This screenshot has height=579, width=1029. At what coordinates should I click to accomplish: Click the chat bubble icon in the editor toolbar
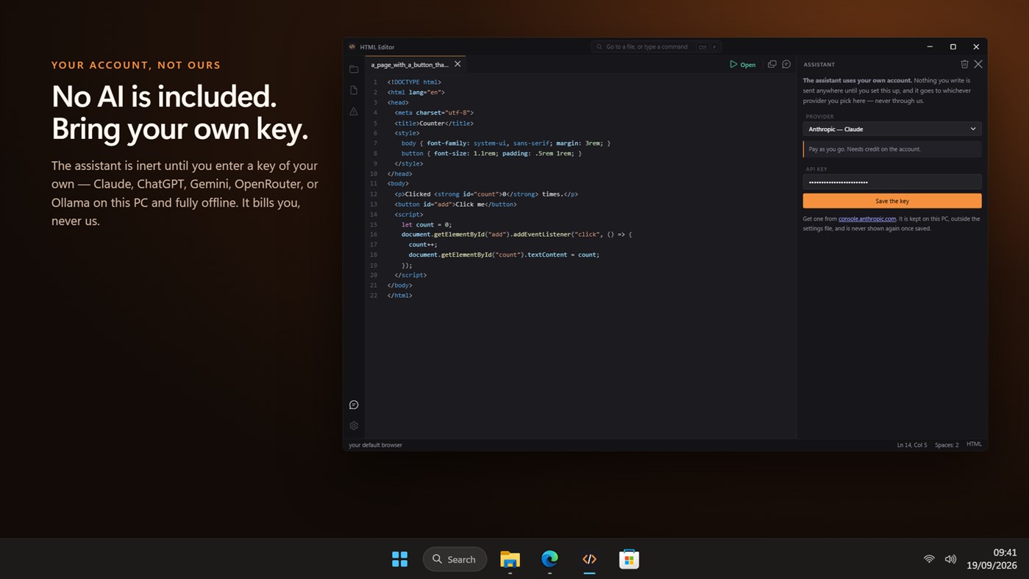[786, 65]
